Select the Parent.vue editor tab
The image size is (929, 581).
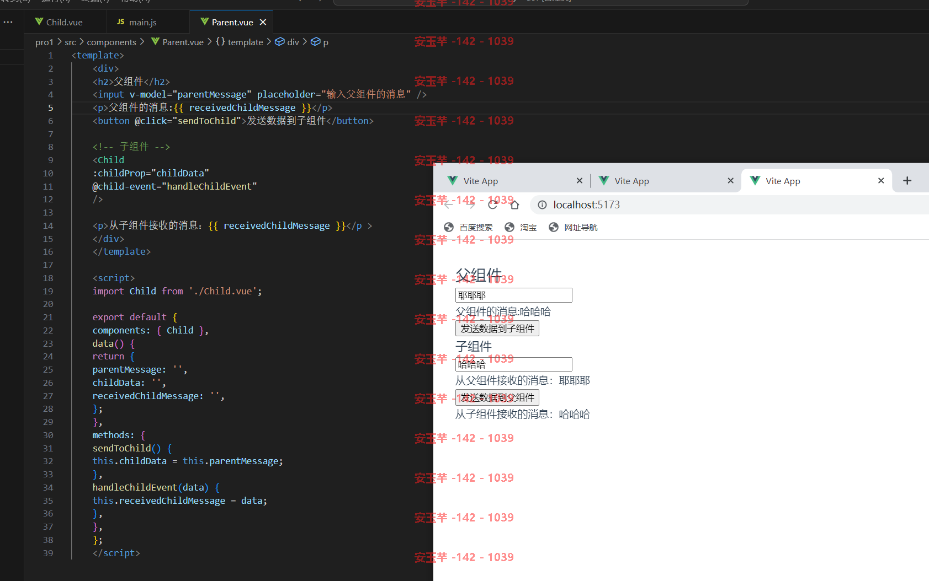click(x=232, y=22)
